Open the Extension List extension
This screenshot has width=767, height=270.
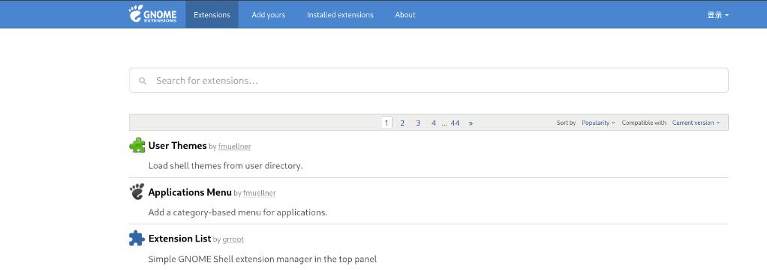click(x=179, y=239)
